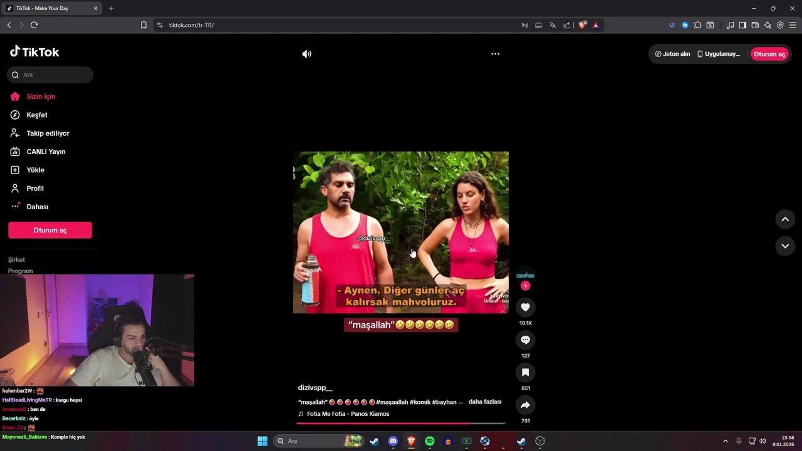Open the Shazam extension

pos(685,25)
